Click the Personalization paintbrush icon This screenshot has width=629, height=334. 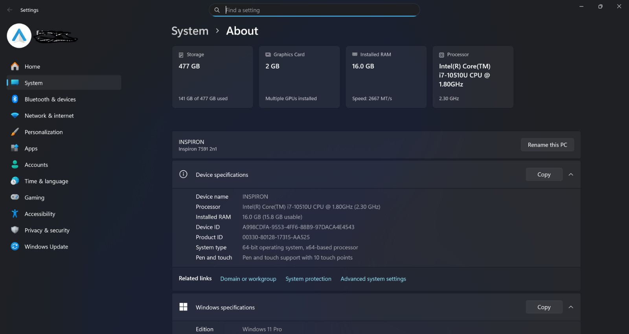[x=15, y=132]
